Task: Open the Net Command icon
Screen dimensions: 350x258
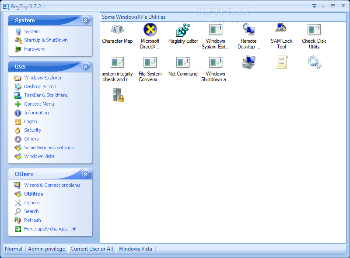Action: pos(183,62)
